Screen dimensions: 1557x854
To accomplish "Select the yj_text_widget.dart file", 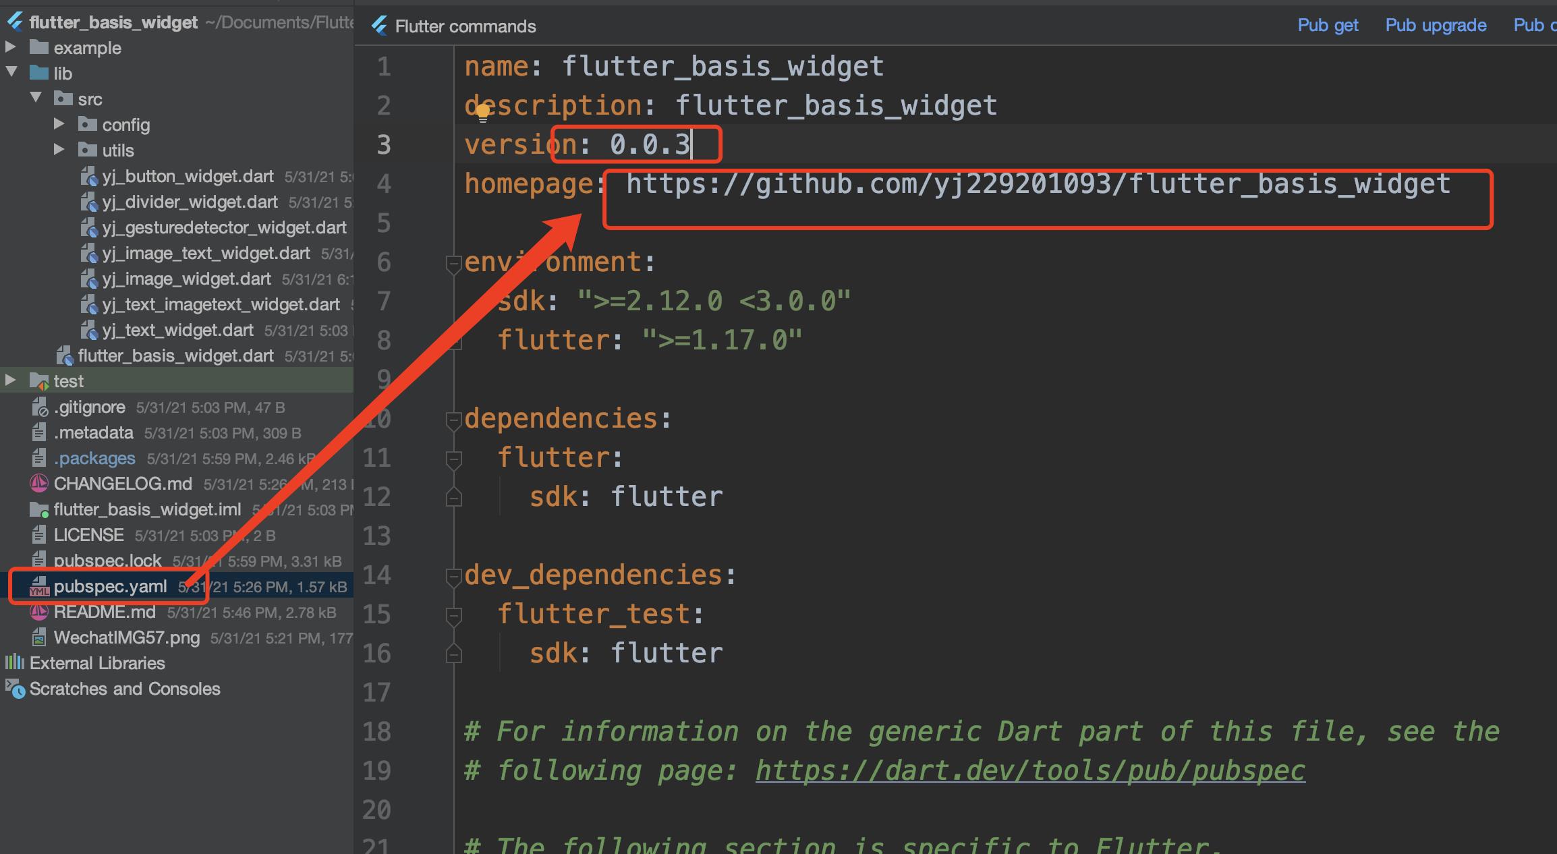I will tap(177, 331).
